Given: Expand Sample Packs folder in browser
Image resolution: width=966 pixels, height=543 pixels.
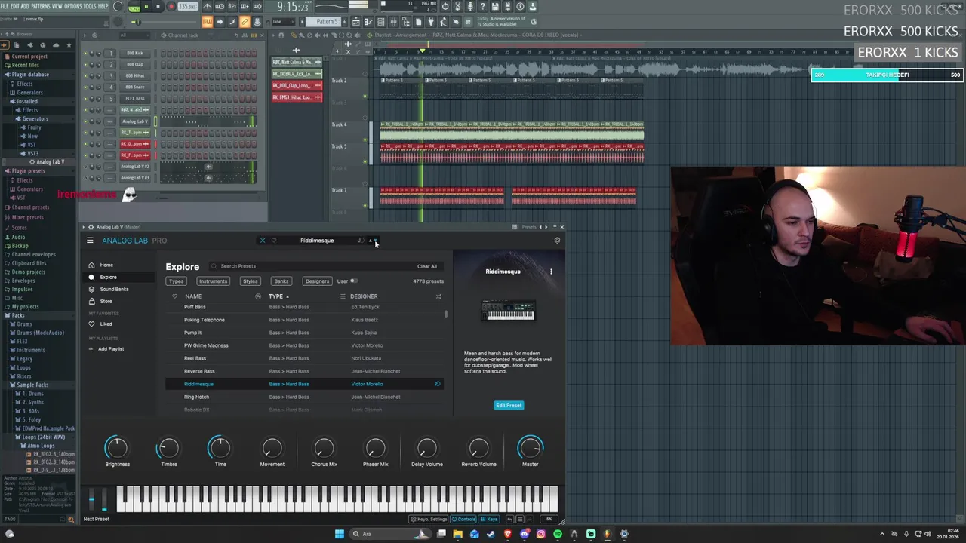Looking at the screenshot, I should click(32, 385).
